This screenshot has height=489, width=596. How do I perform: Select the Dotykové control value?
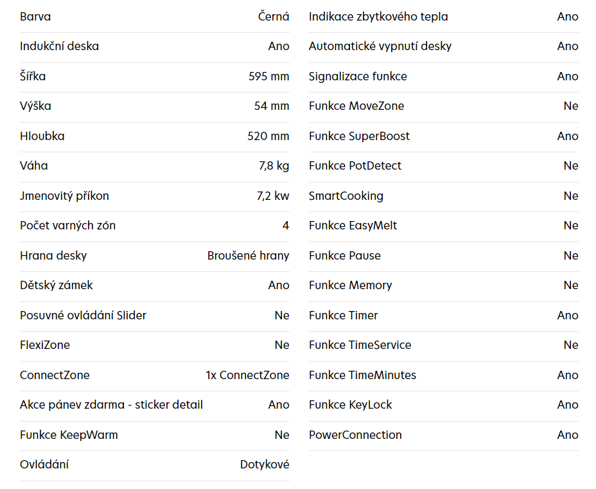click(265, 465)
